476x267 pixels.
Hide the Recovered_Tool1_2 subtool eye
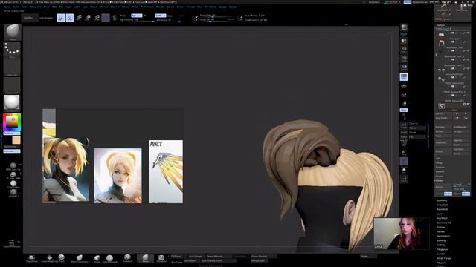[x=469, y=59]
